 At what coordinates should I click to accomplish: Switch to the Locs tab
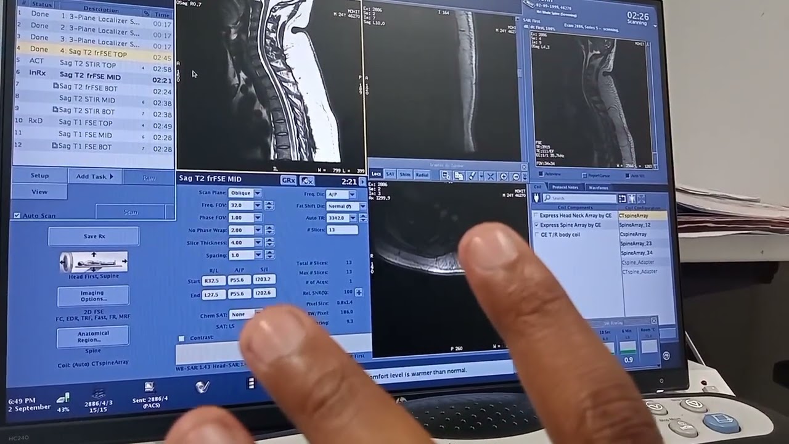click(x=376, y=175)
